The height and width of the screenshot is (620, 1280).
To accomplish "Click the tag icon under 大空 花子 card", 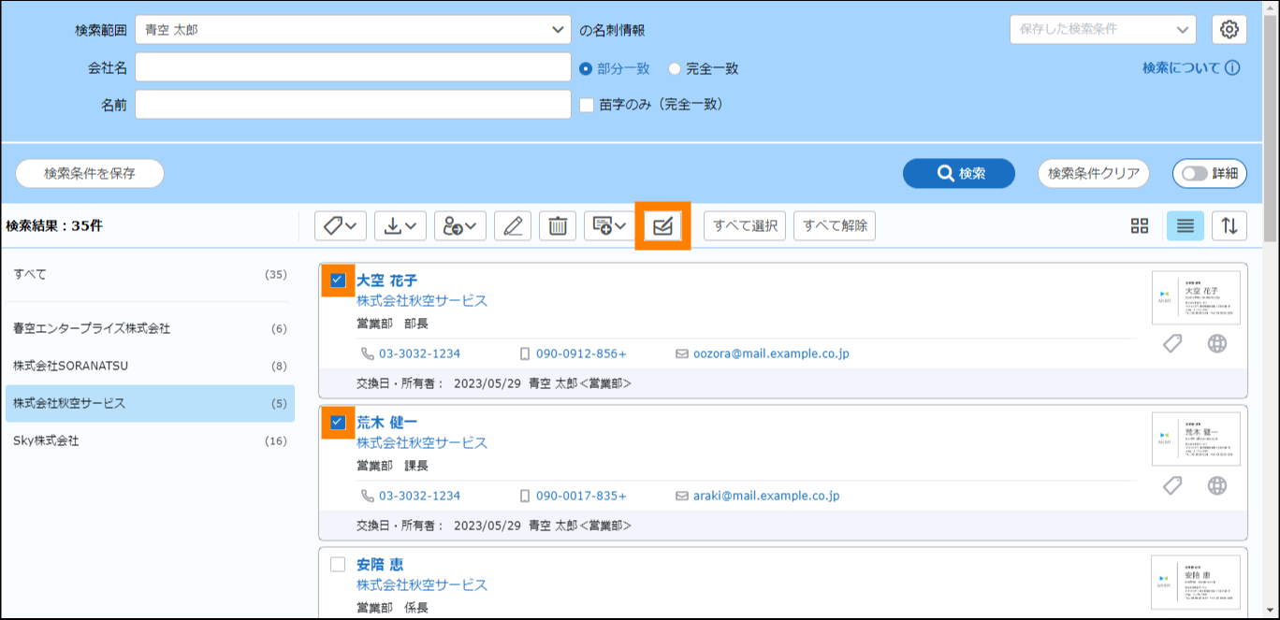I will pos(1171,344).
